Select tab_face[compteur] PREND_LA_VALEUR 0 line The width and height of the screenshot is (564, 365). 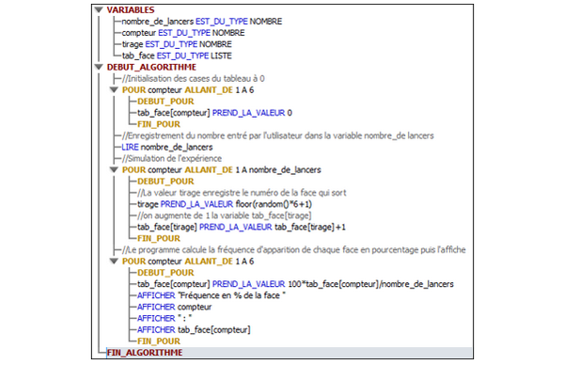(x=214, y=113)
